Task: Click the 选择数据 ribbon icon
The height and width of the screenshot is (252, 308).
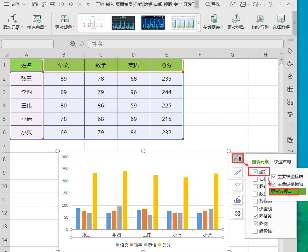Action: [x=281, y=22]
